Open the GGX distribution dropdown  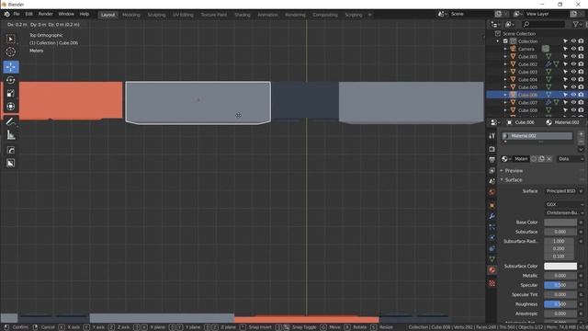tap(564, 204)
